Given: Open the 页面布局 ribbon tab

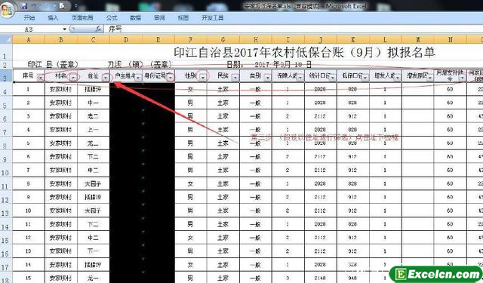Looking at the screenshot, I should (82, 18).
